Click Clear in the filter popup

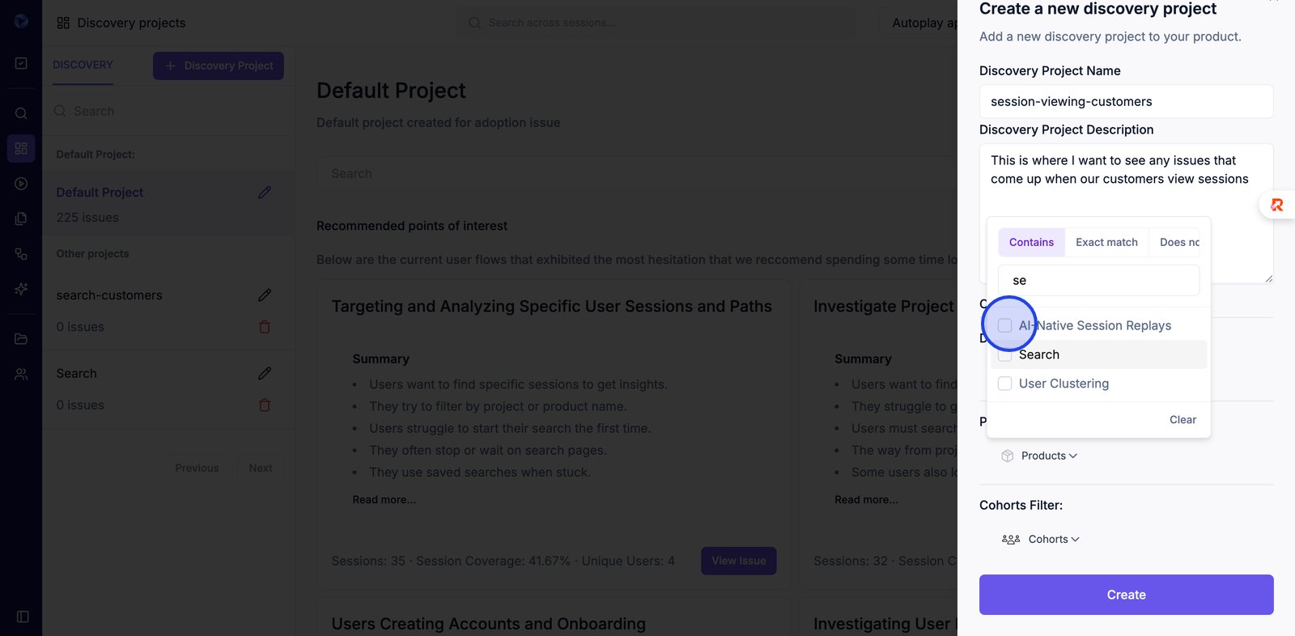tap(1182, 419)
